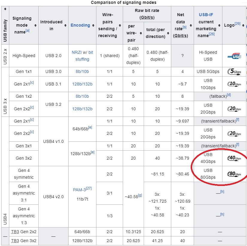Open footnote [e] after 128b/132b in USB4 v1.0
Screen dimensions: 247x246
coord(93,152)
